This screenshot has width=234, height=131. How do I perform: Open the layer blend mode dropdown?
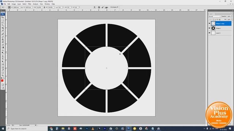tap(215, 16)
